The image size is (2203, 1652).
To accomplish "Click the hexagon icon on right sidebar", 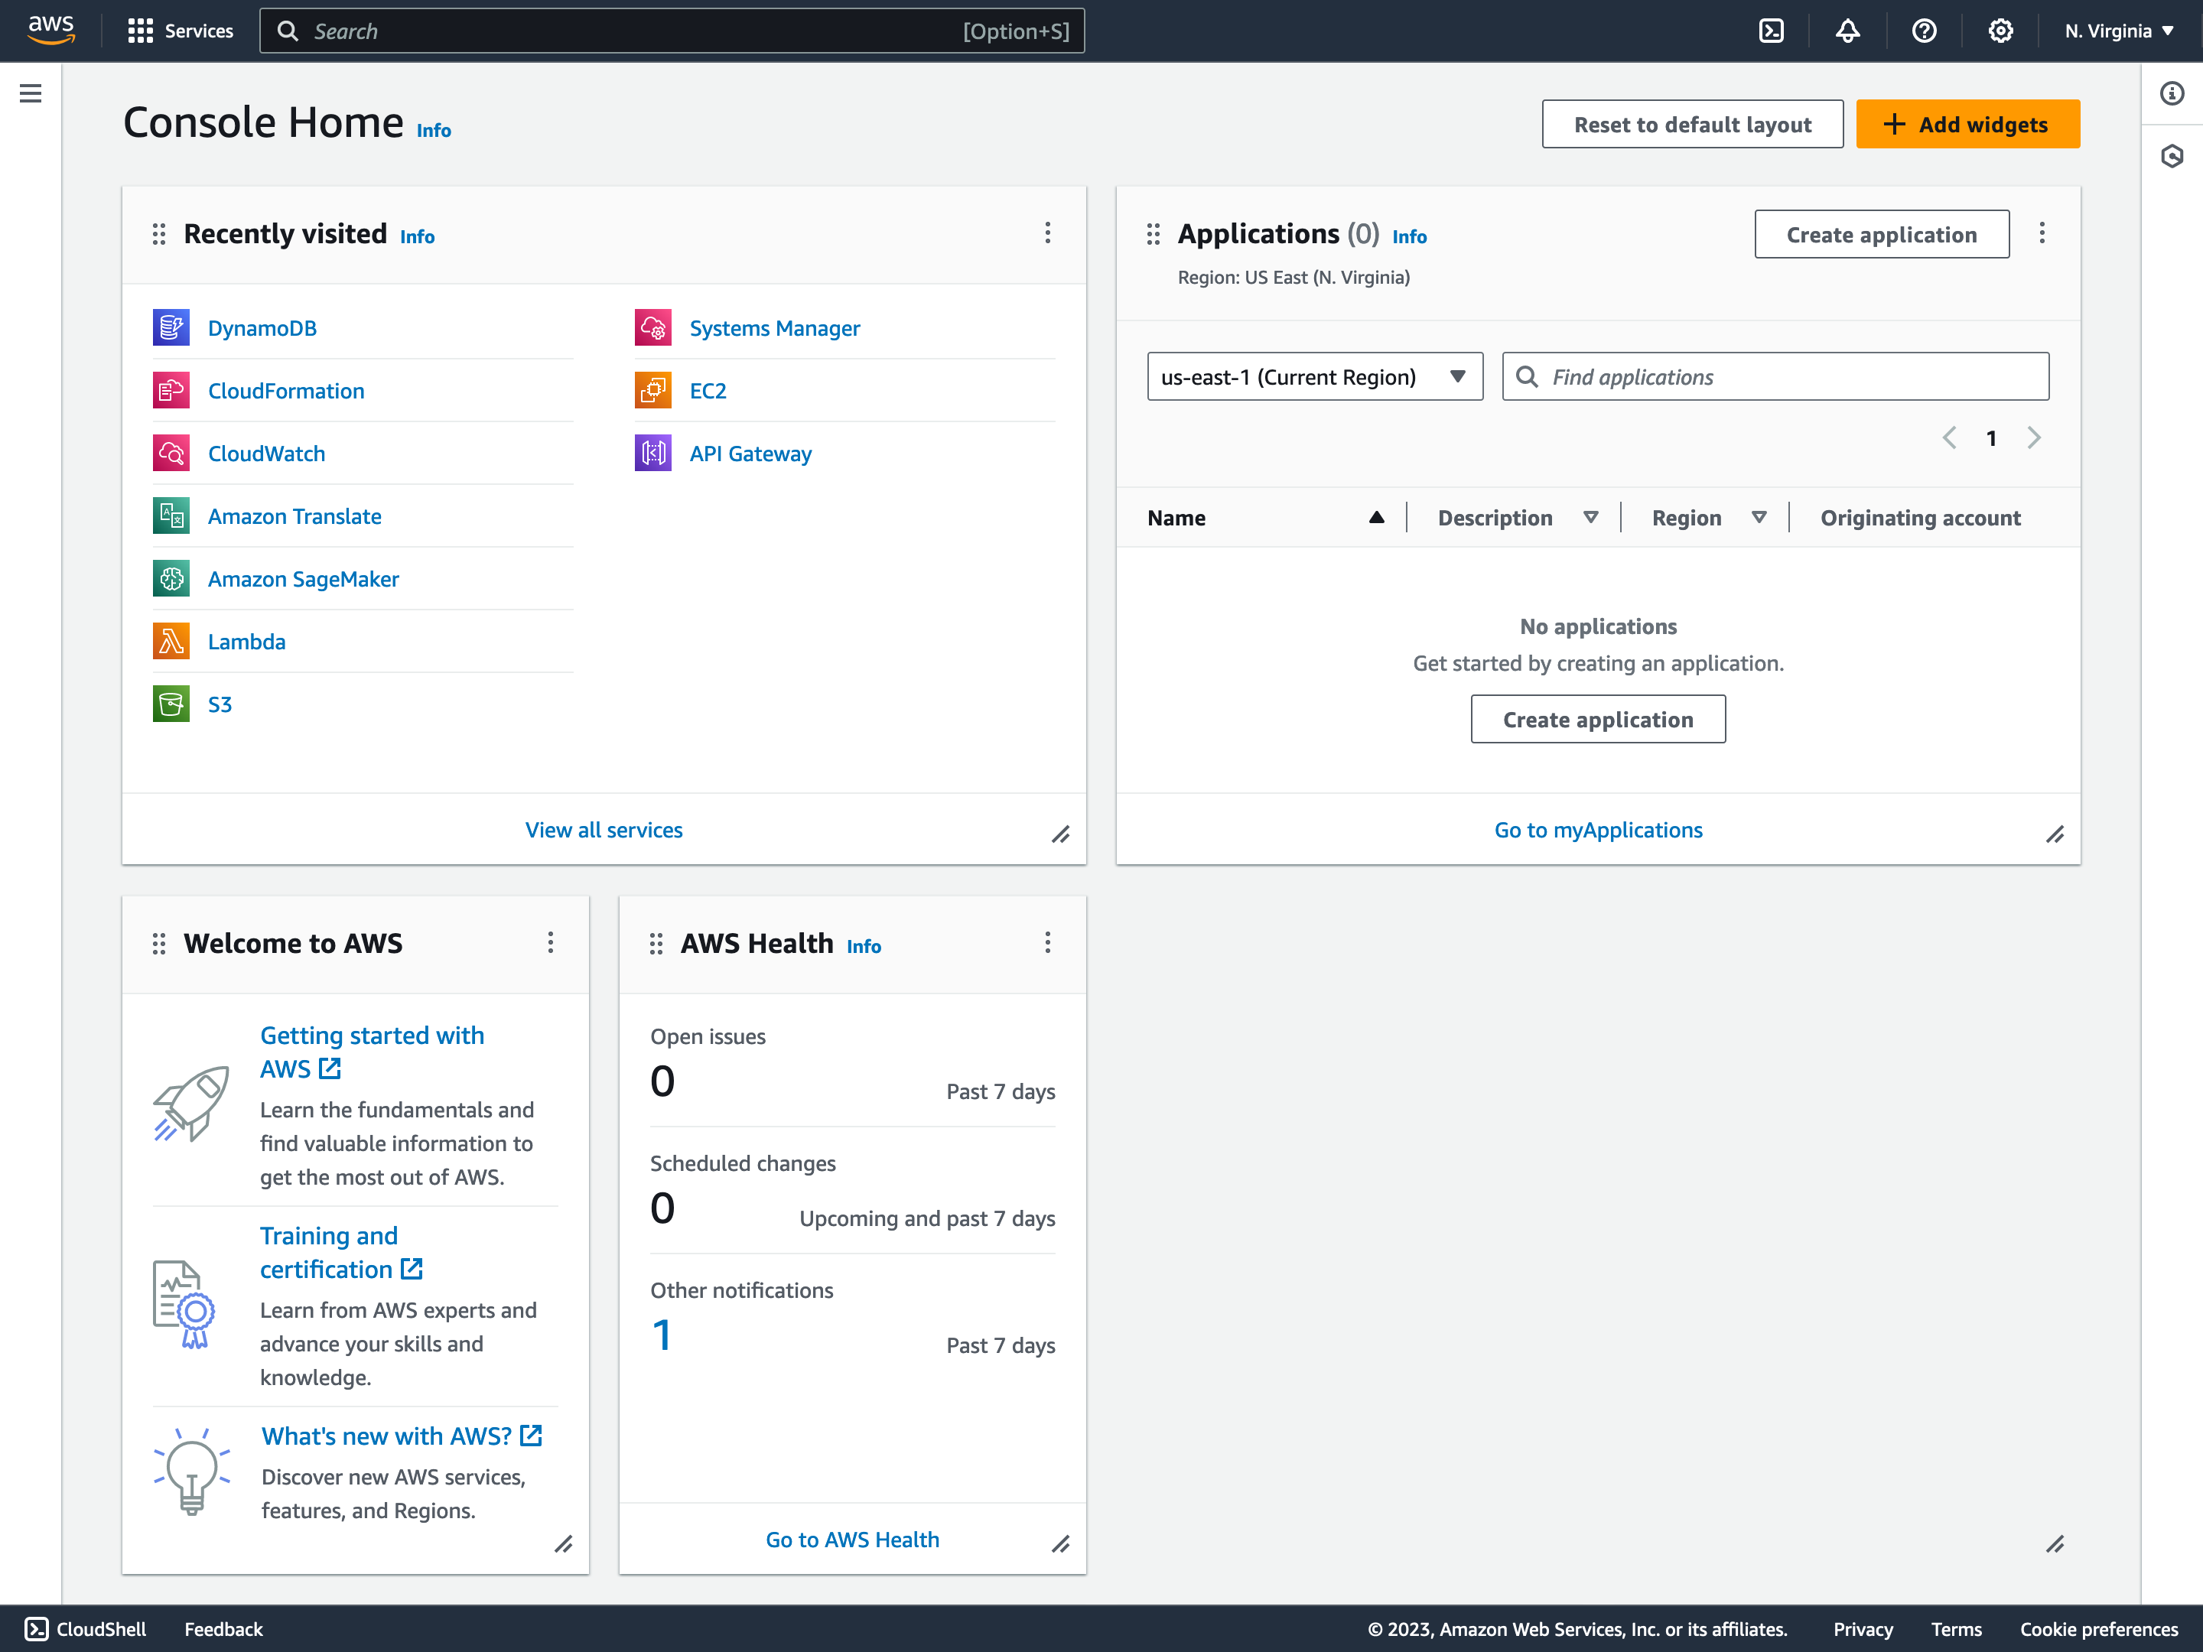I will [2172, 156].
